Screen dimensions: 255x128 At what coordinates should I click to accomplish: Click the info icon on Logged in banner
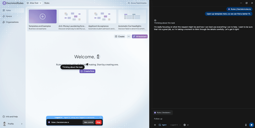coord(100,118)
